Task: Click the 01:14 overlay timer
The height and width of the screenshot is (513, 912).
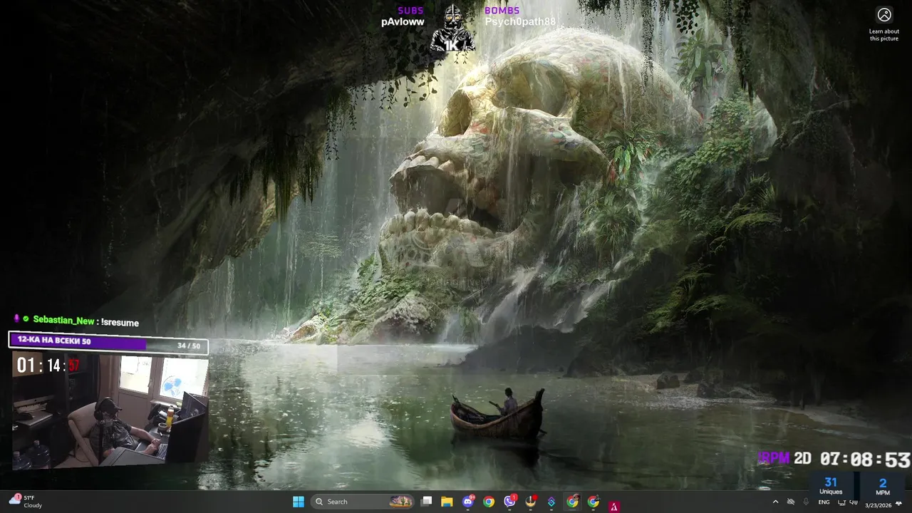Action: click(48, 366)
